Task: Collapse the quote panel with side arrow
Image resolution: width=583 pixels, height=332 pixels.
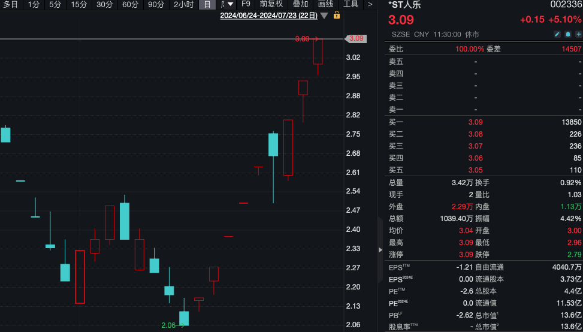Action: tap(380, 250)
